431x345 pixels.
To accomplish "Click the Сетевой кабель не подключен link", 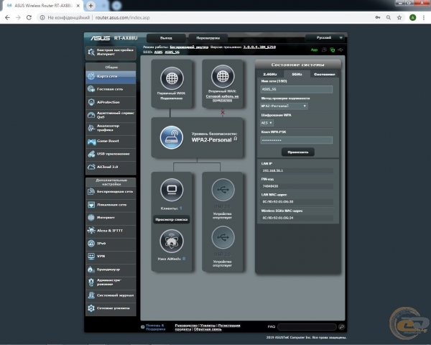I will pyautogui.click(x=222, y=98).
